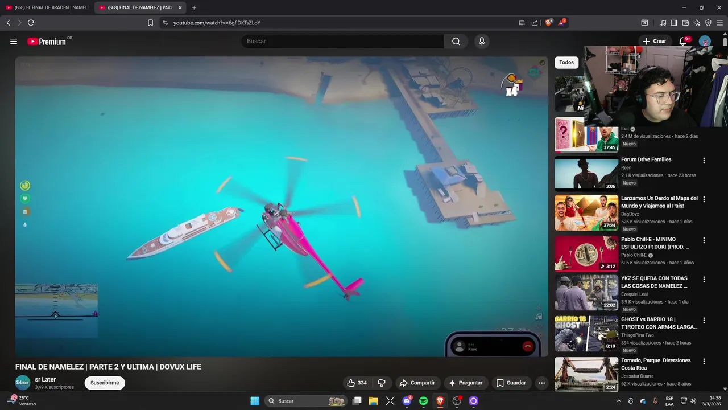
Task: Open options for Lanzamos Un Dardo video
Action: (704, 199)
